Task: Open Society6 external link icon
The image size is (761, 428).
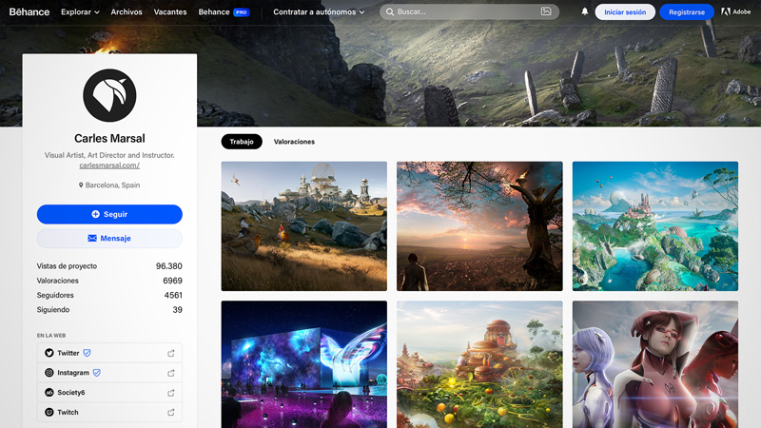Action: click(171, 393)
